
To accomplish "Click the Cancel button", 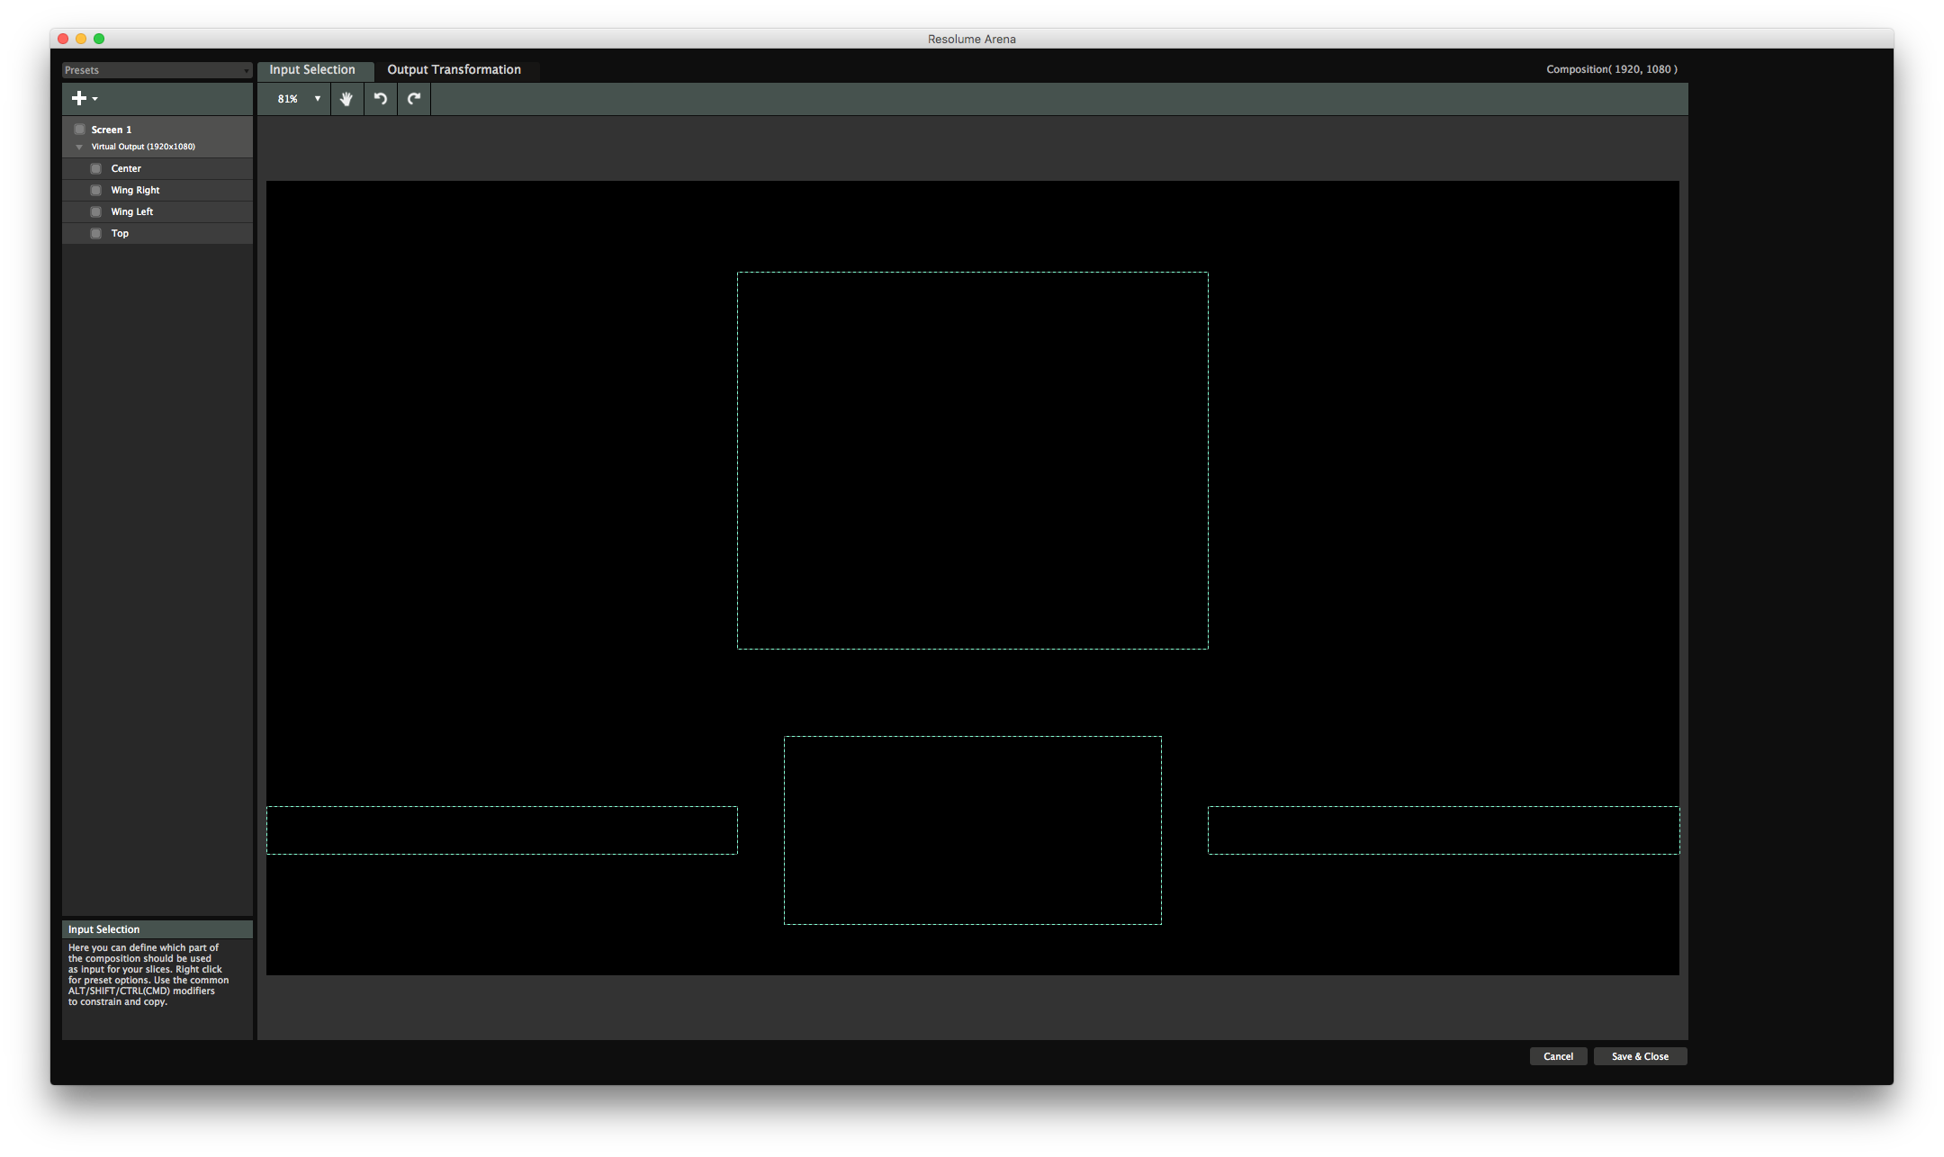I will tap(1558, 1056).
